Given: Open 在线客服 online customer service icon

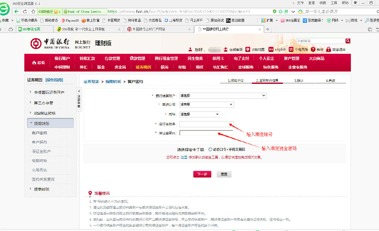Looking at the screenshot, I should pyautogui.click(x=226, y=49).
